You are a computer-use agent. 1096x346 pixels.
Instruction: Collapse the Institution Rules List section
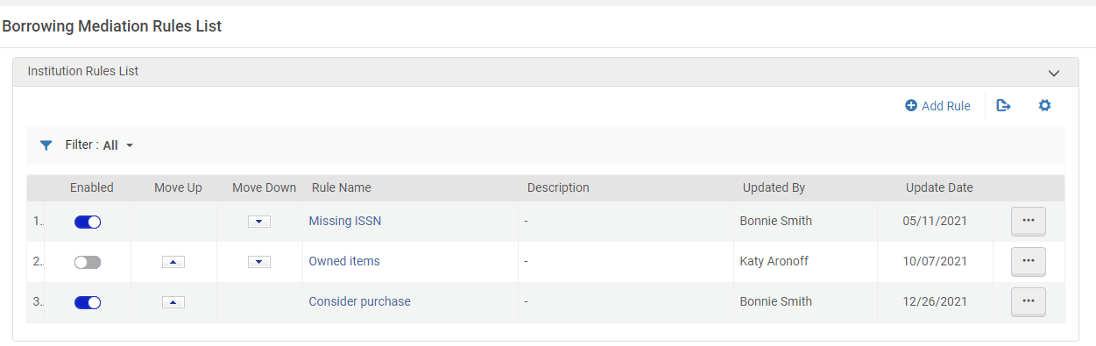coord(1054,73)
